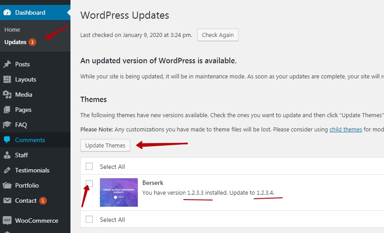Click the Layouts grid icon

click(x=7, y=79)
